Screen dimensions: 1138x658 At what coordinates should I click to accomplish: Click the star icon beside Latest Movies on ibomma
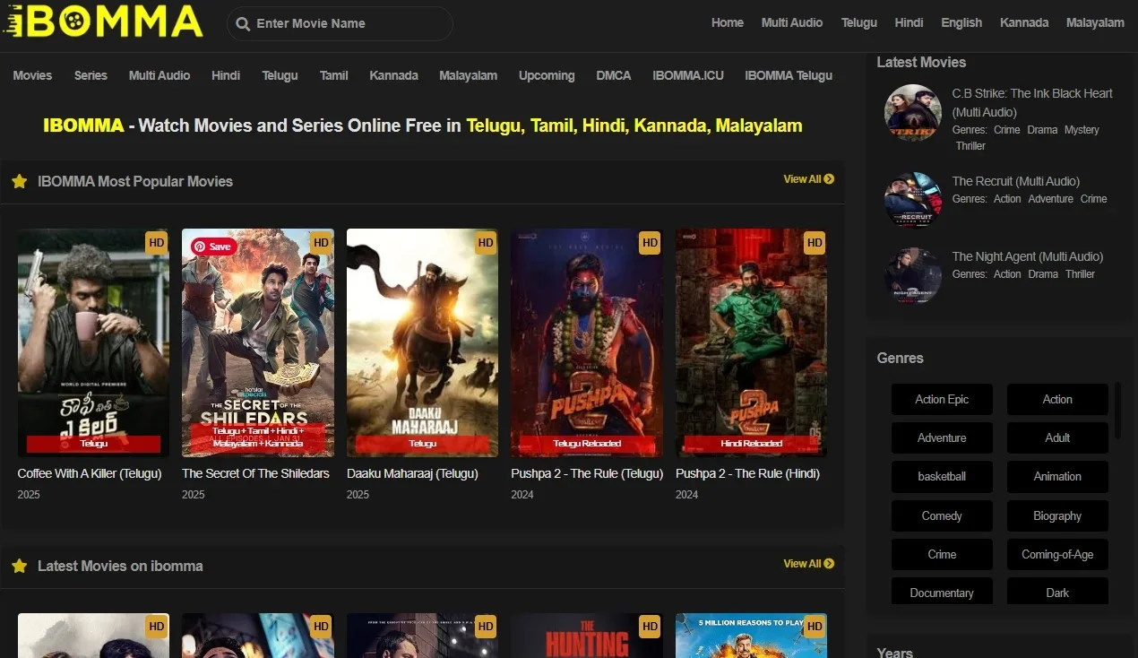pyautogui.click(x=20, y=566)
